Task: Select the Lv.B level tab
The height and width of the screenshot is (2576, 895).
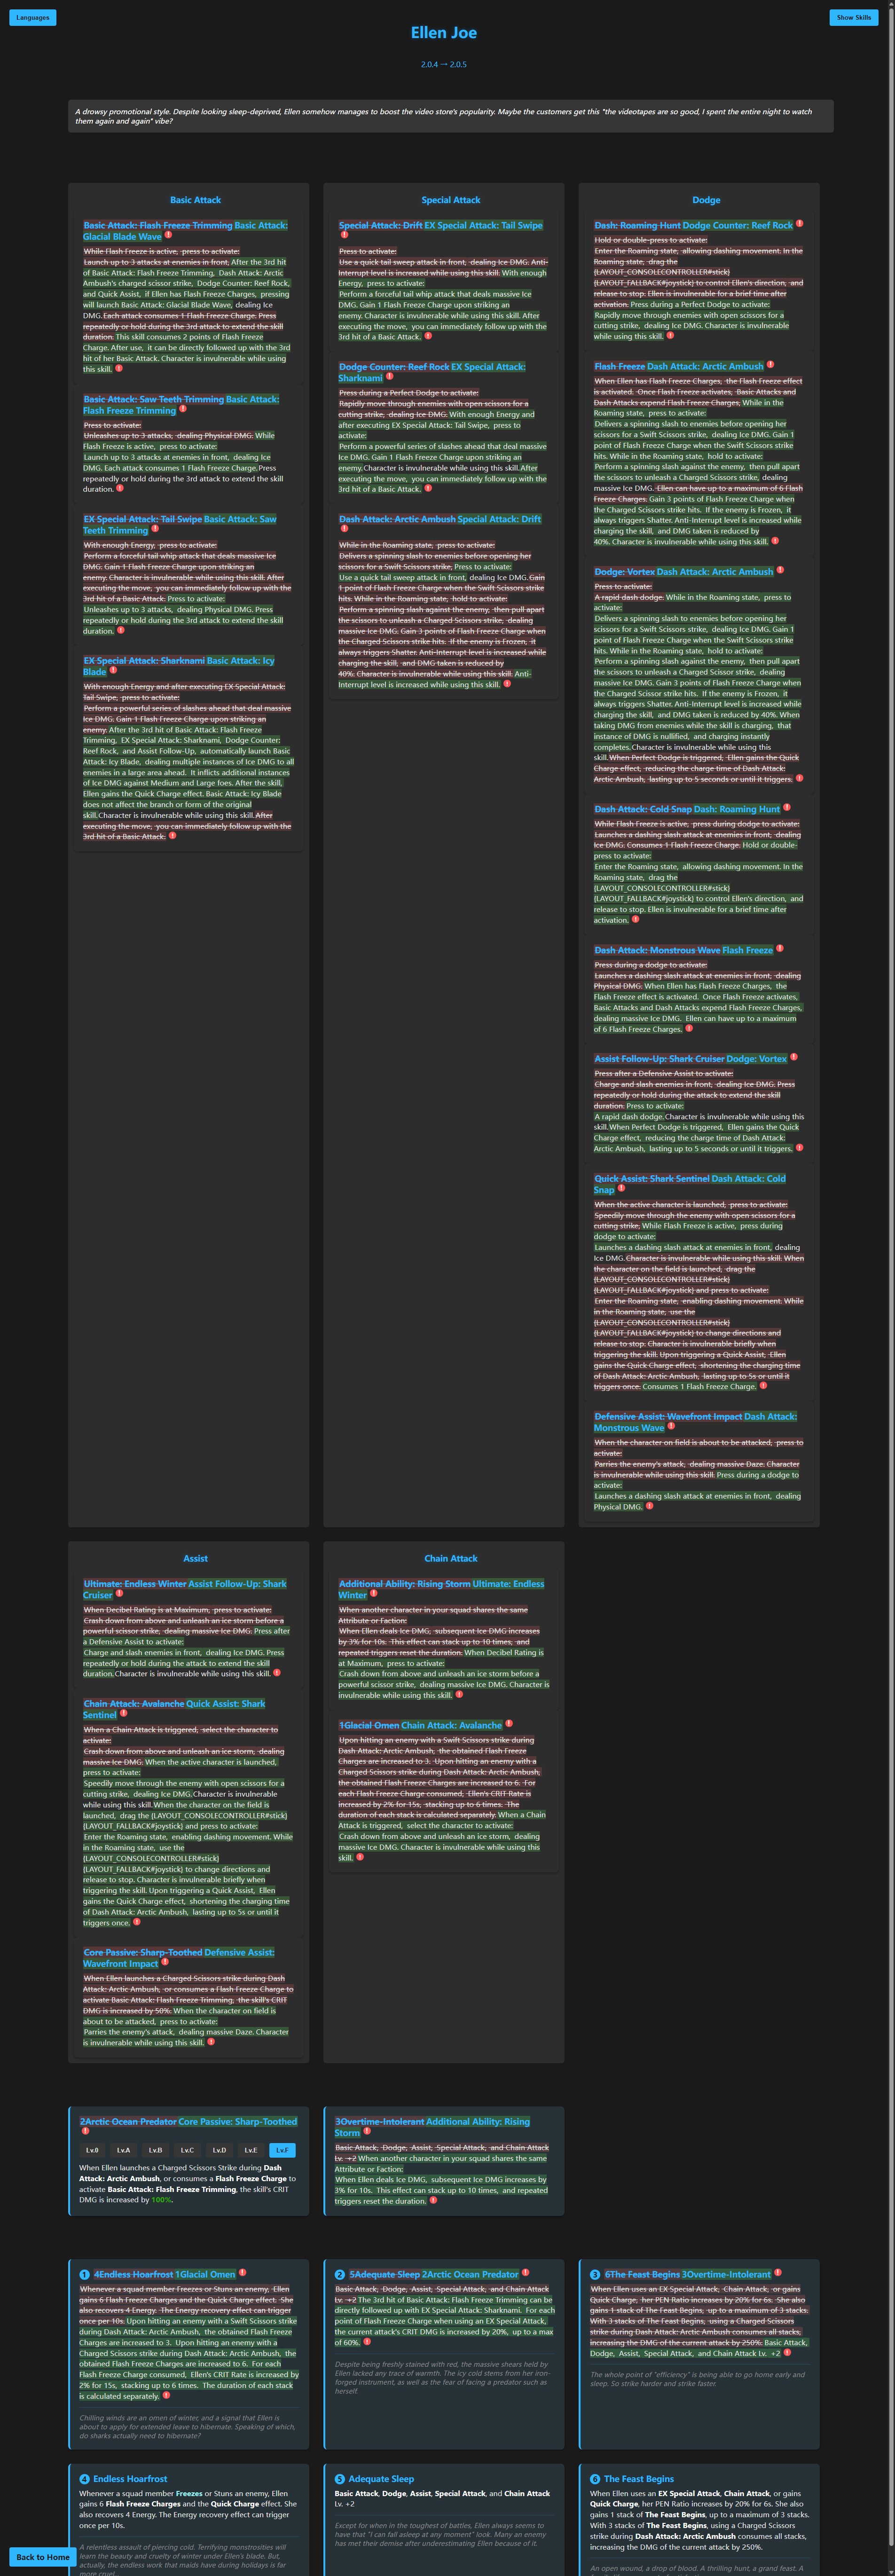Action: tap(155, 2150)
